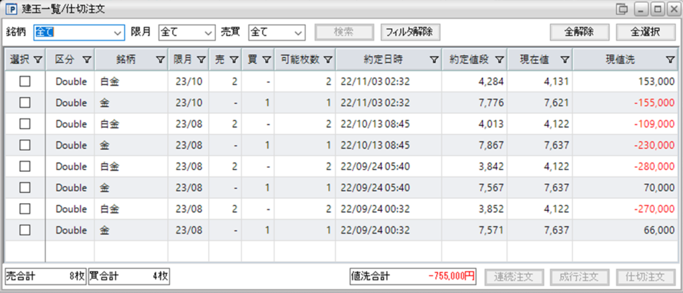
Task: Click the 可能枚数 column filter icon
Action: (x=328, y=61)
